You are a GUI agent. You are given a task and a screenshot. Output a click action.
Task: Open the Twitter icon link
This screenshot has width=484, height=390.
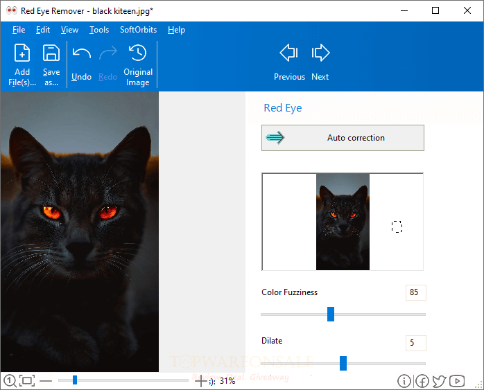(439, 381)
